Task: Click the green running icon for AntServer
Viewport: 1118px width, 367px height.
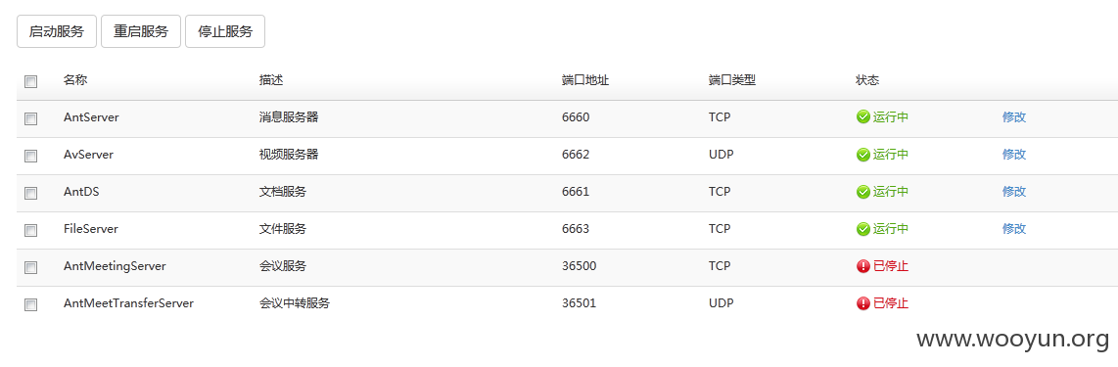Action: (x=863, y=116)
